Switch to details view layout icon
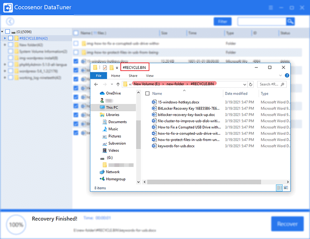Image resolution: width=310 pixels, height=239 pixels. pos(279,188)
